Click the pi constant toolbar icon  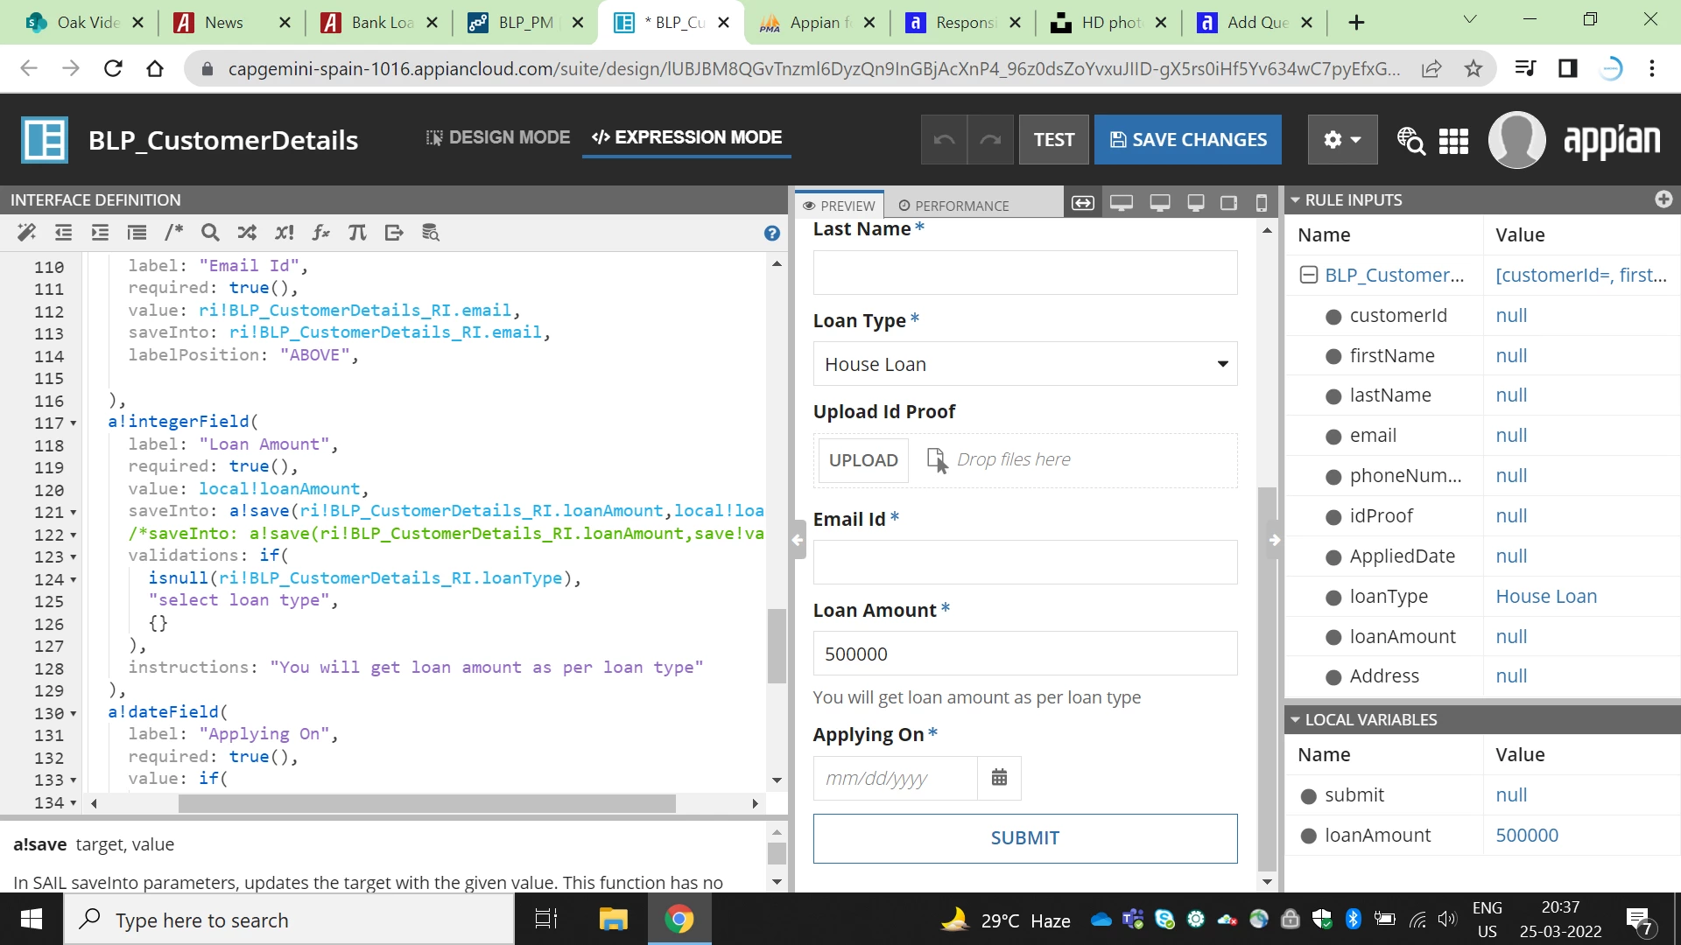pyautogui.click(x=357, y=233)
